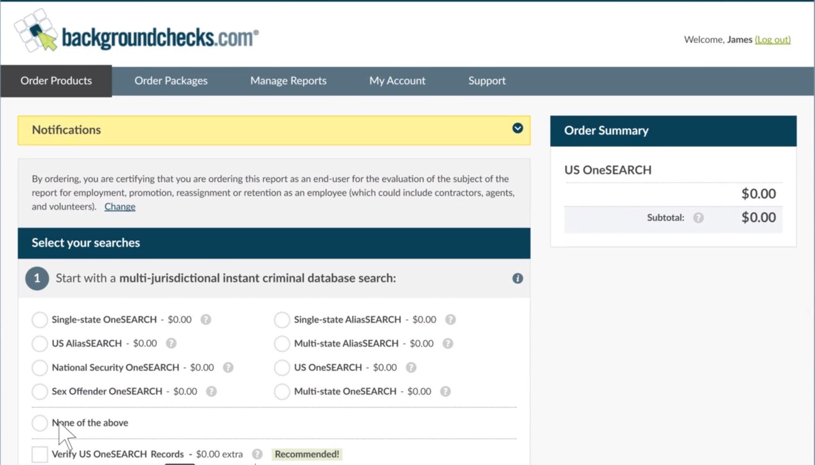
Task: Open the Support tab
Action: click(487, 81)
